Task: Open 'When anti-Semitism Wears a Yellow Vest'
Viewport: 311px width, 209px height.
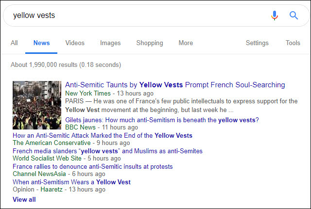Action: [x=71, y=182]
